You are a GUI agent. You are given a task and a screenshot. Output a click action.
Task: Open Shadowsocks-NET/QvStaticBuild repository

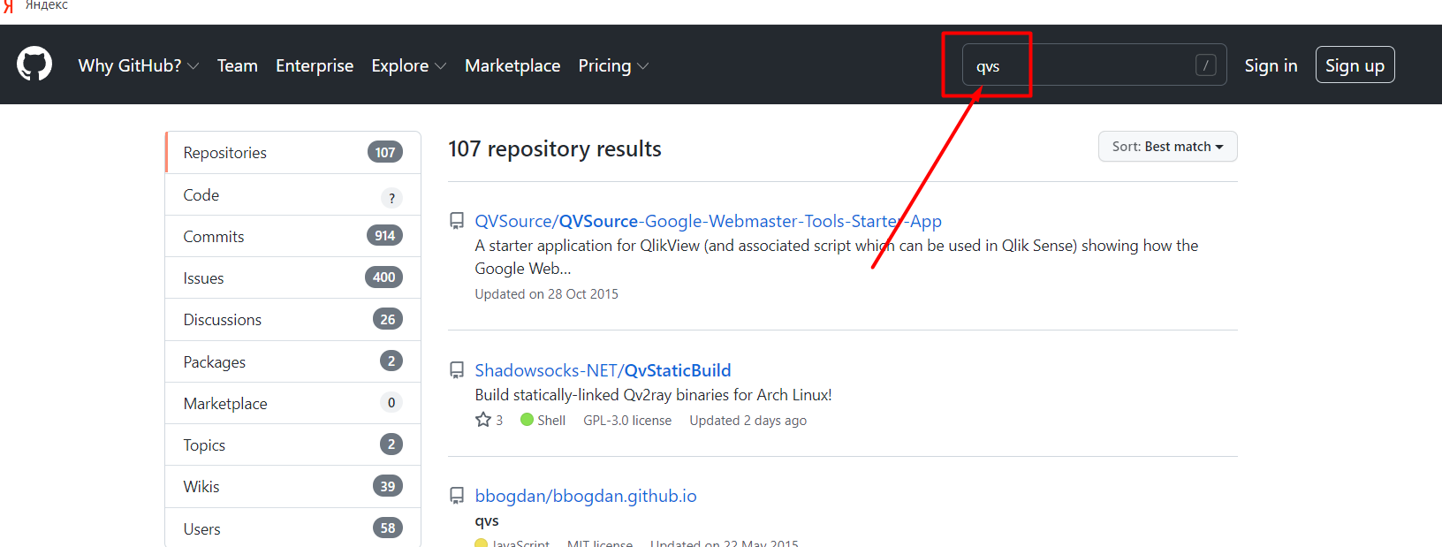603,370
